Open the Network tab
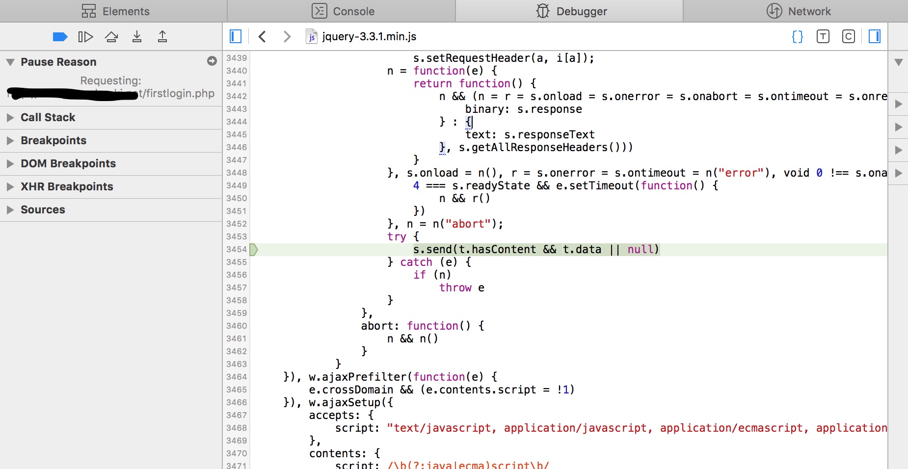The image size is (908, 469). (799, 11)
